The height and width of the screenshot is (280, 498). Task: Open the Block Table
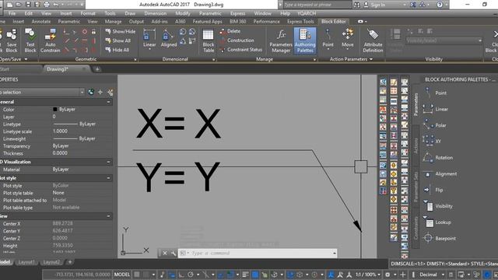coord(209,40)
